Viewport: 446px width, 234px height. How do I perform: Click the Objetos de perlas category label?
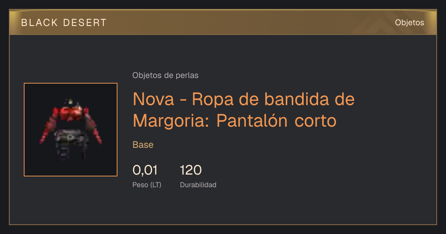[165, 75]
